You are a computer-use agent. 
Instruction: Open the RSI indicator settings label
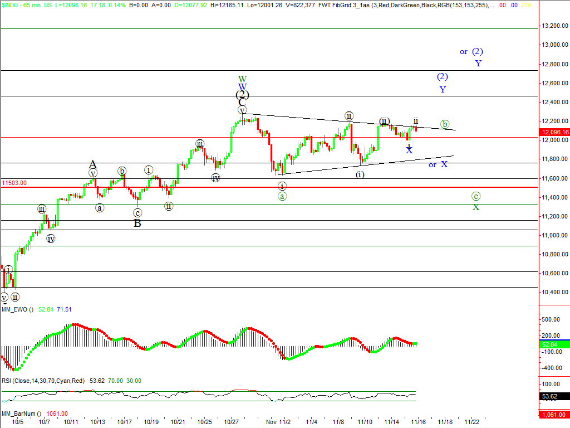coord(42,381)
